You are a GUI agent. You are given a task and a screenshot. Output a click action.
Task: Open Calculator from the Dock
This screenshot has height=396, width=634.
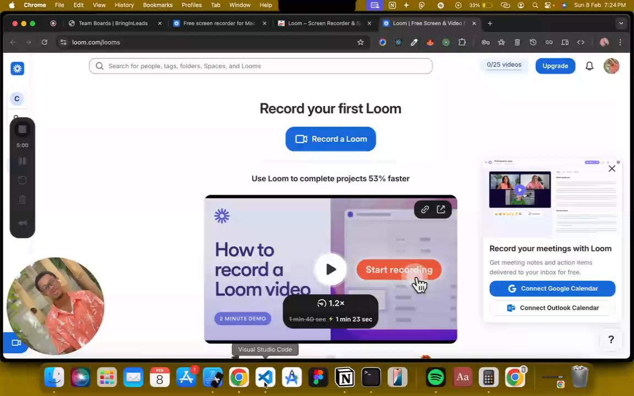tap(489, 377)
